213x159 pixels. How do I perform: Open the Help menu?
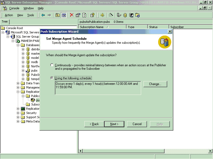(41, 8)
